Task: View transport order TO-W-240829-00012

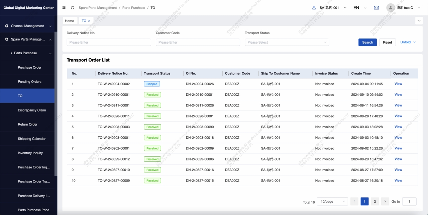Action: tap(398, 159)
